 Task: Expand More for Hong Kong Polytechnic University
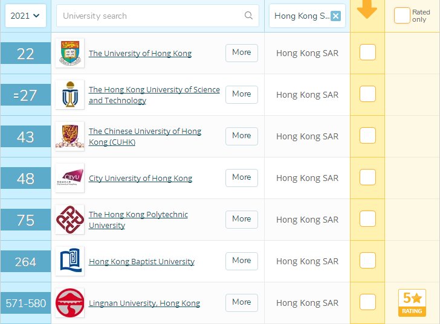coord(241,219)
